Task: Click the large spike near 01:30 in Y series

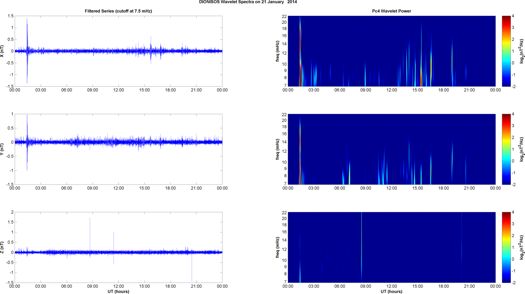Action: tap(27, 143)
